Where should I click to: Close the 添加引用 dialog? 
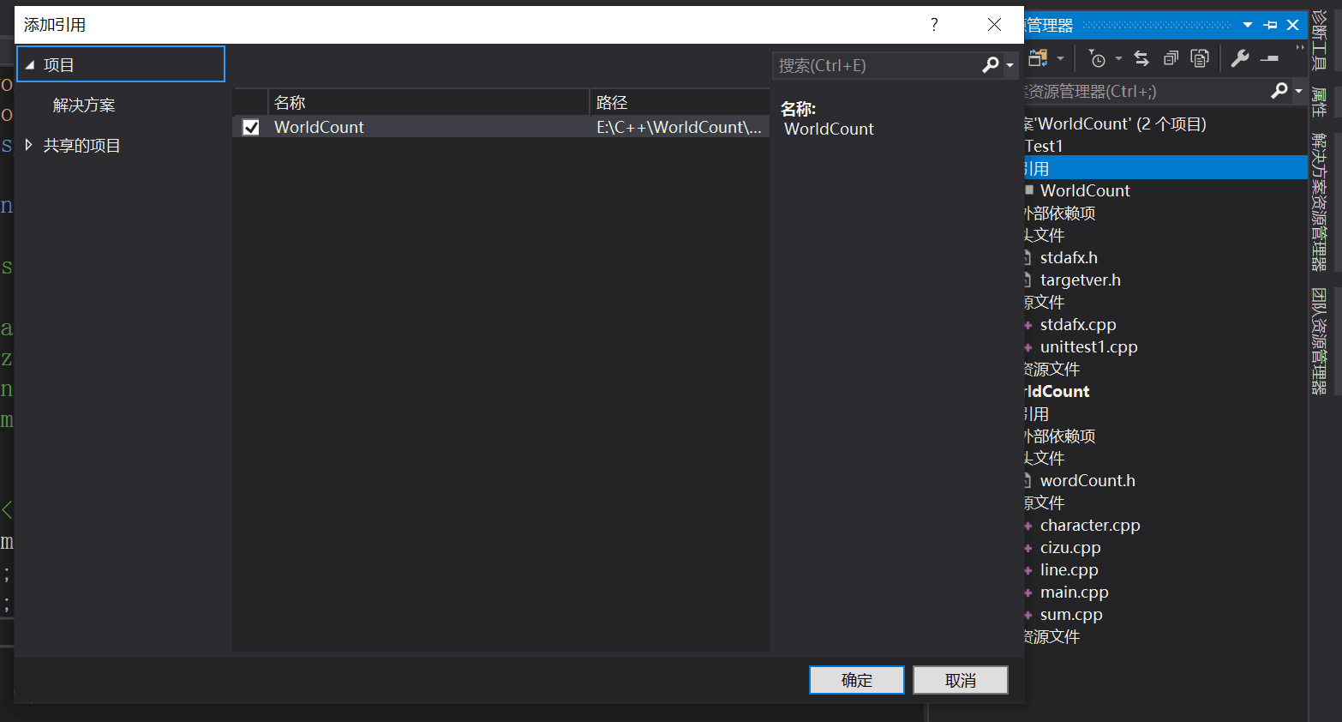pos(994,25)
